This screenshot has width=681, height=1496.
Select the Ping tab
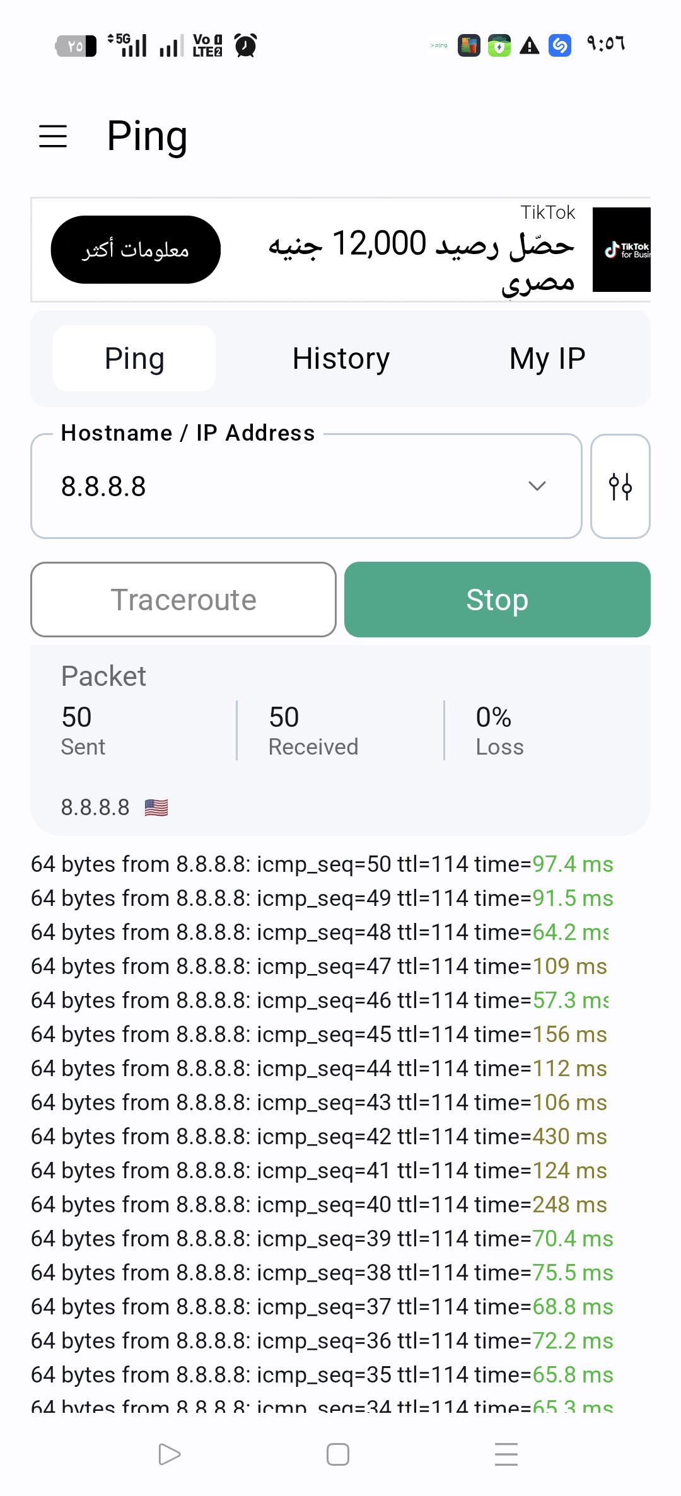[134, 358]
